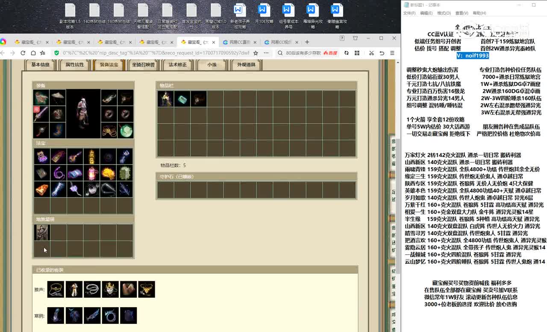Click the browser extensions grid icon
Screen dimensions: 547x332
coord(357,53)
